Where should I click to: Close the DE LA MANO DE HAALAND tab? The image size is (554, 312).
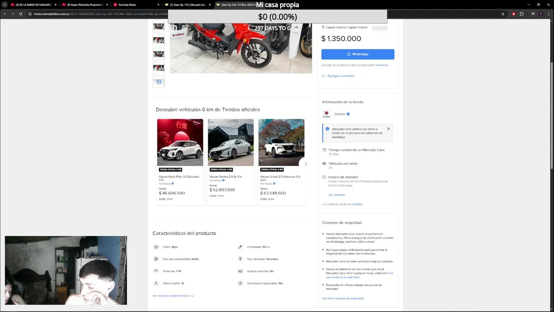[55, 5]
